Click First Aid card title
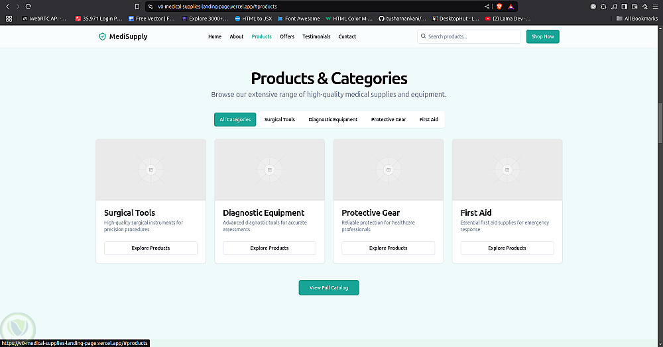The height and width of the screenshot is (347, 663). [x=475, y=213]
